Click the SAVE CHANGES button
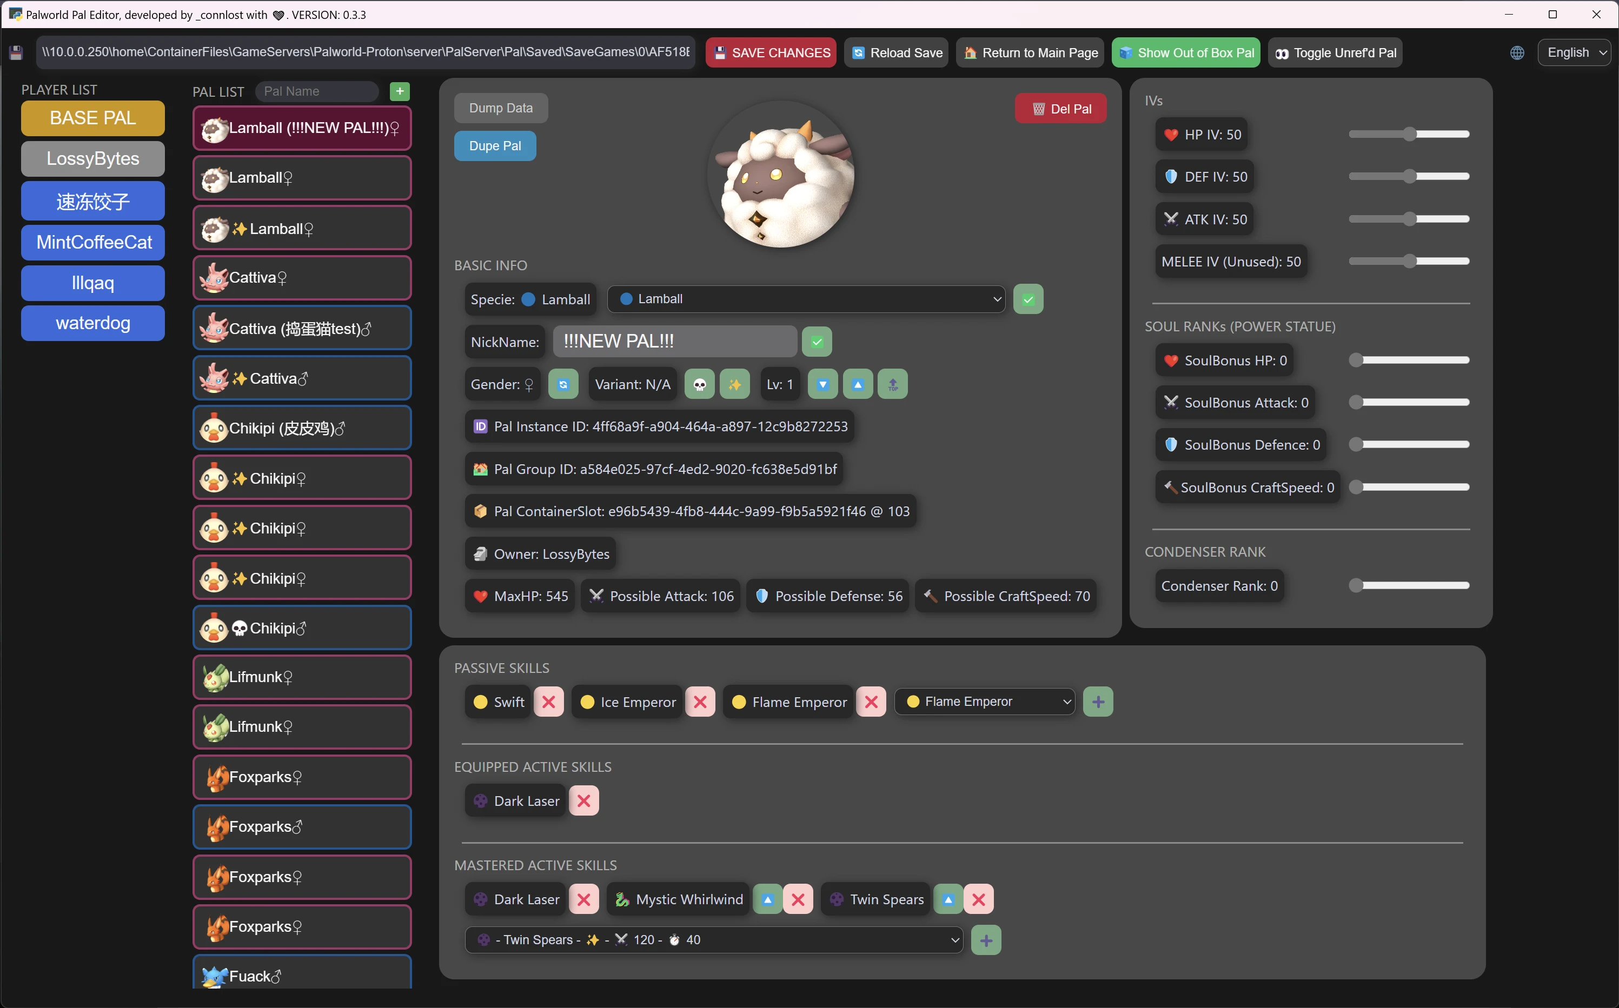 771,52
